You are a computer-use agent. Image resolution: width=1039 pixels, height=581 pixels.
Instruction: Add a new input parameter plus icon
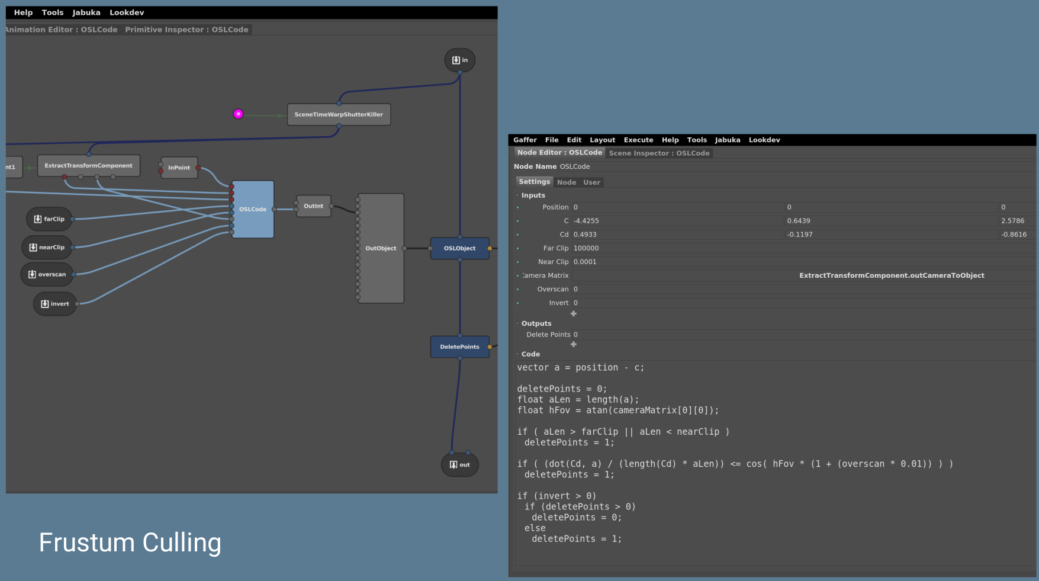[x=573, y=314]
